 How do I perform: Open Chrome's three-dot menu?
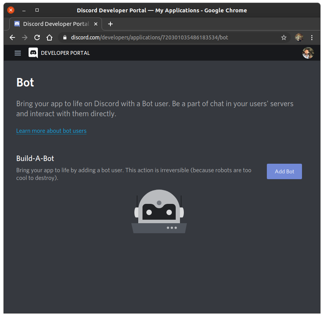(312, 37)
